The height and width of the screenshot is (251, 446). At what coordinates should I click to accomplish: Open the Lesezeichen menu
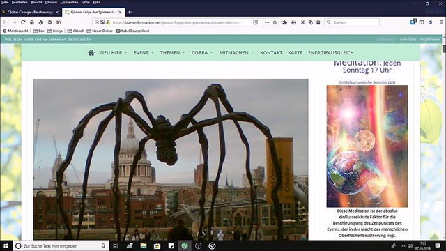(x=69, y=2)
